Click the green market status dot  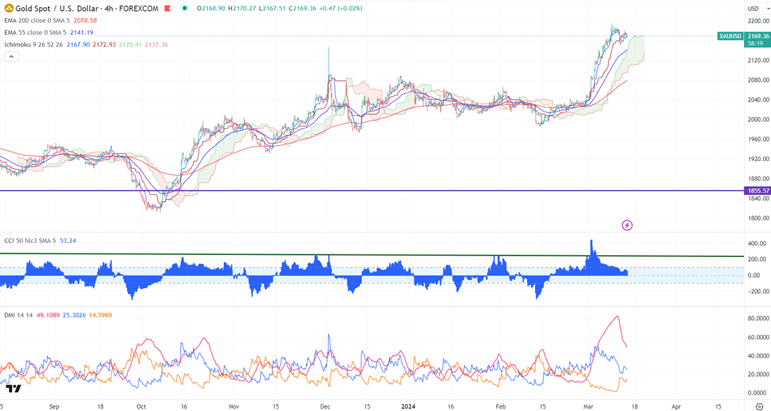click(185, 8)
